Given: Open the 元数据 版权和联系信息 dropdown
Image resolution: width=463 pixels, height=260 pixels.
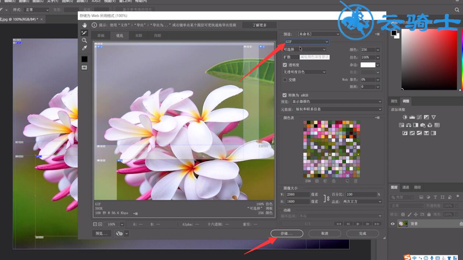Looking at the screenshot, I should pos(339,109).
